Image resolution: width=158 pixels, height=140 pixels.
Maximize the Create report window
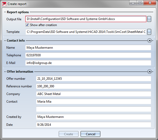(x=140, y=3)
